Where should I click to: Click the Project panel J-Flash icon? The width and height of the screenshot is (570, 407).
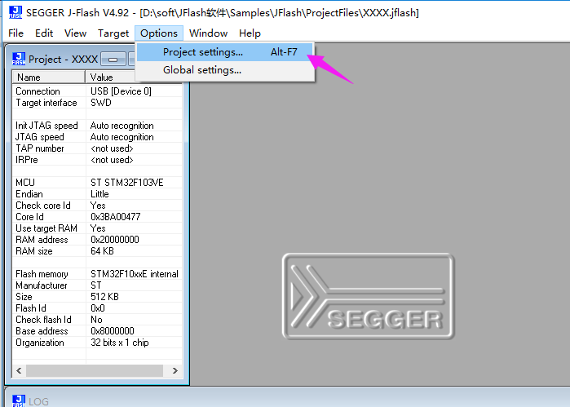point(19,59)
